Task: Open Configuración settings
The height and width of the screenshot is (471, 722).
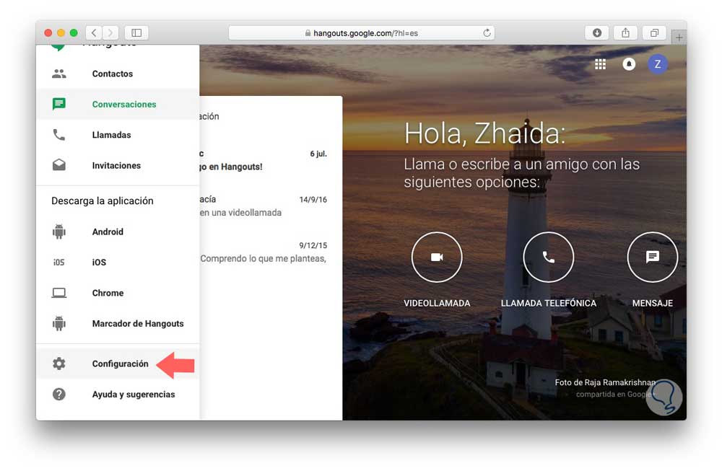Action: click(118, 364)
